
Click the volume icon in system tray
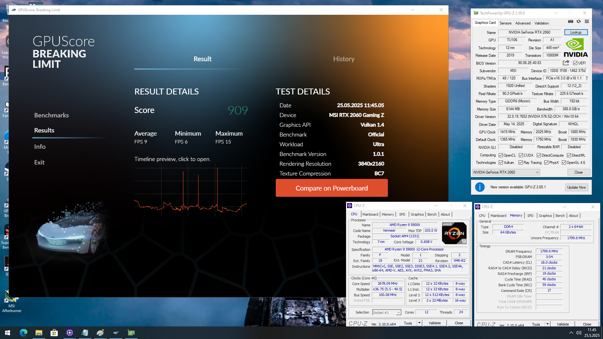pyautogui.click(x=579, y=333)
